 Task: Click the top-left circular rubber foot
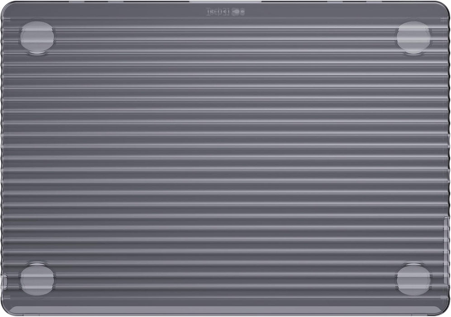click(x=37, y=38)
